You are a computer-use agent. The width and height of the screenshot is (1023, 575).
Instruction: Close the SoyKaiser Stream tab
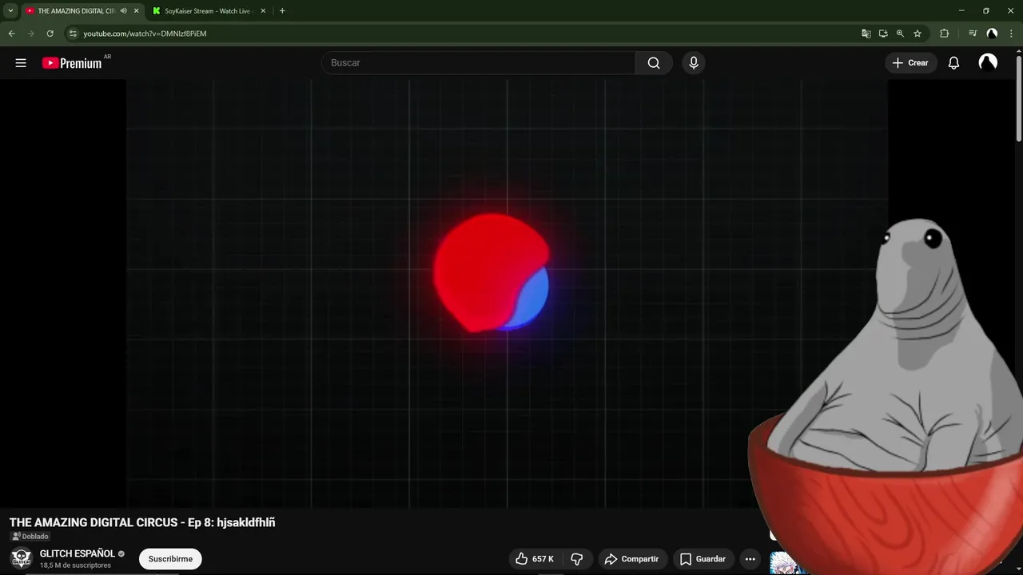(263, 11)
